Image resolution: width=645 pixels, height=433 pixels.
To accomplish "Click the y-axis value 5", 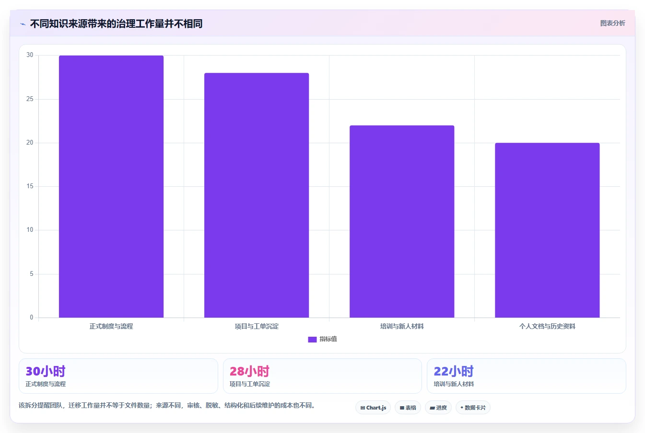I will point(32,274).
